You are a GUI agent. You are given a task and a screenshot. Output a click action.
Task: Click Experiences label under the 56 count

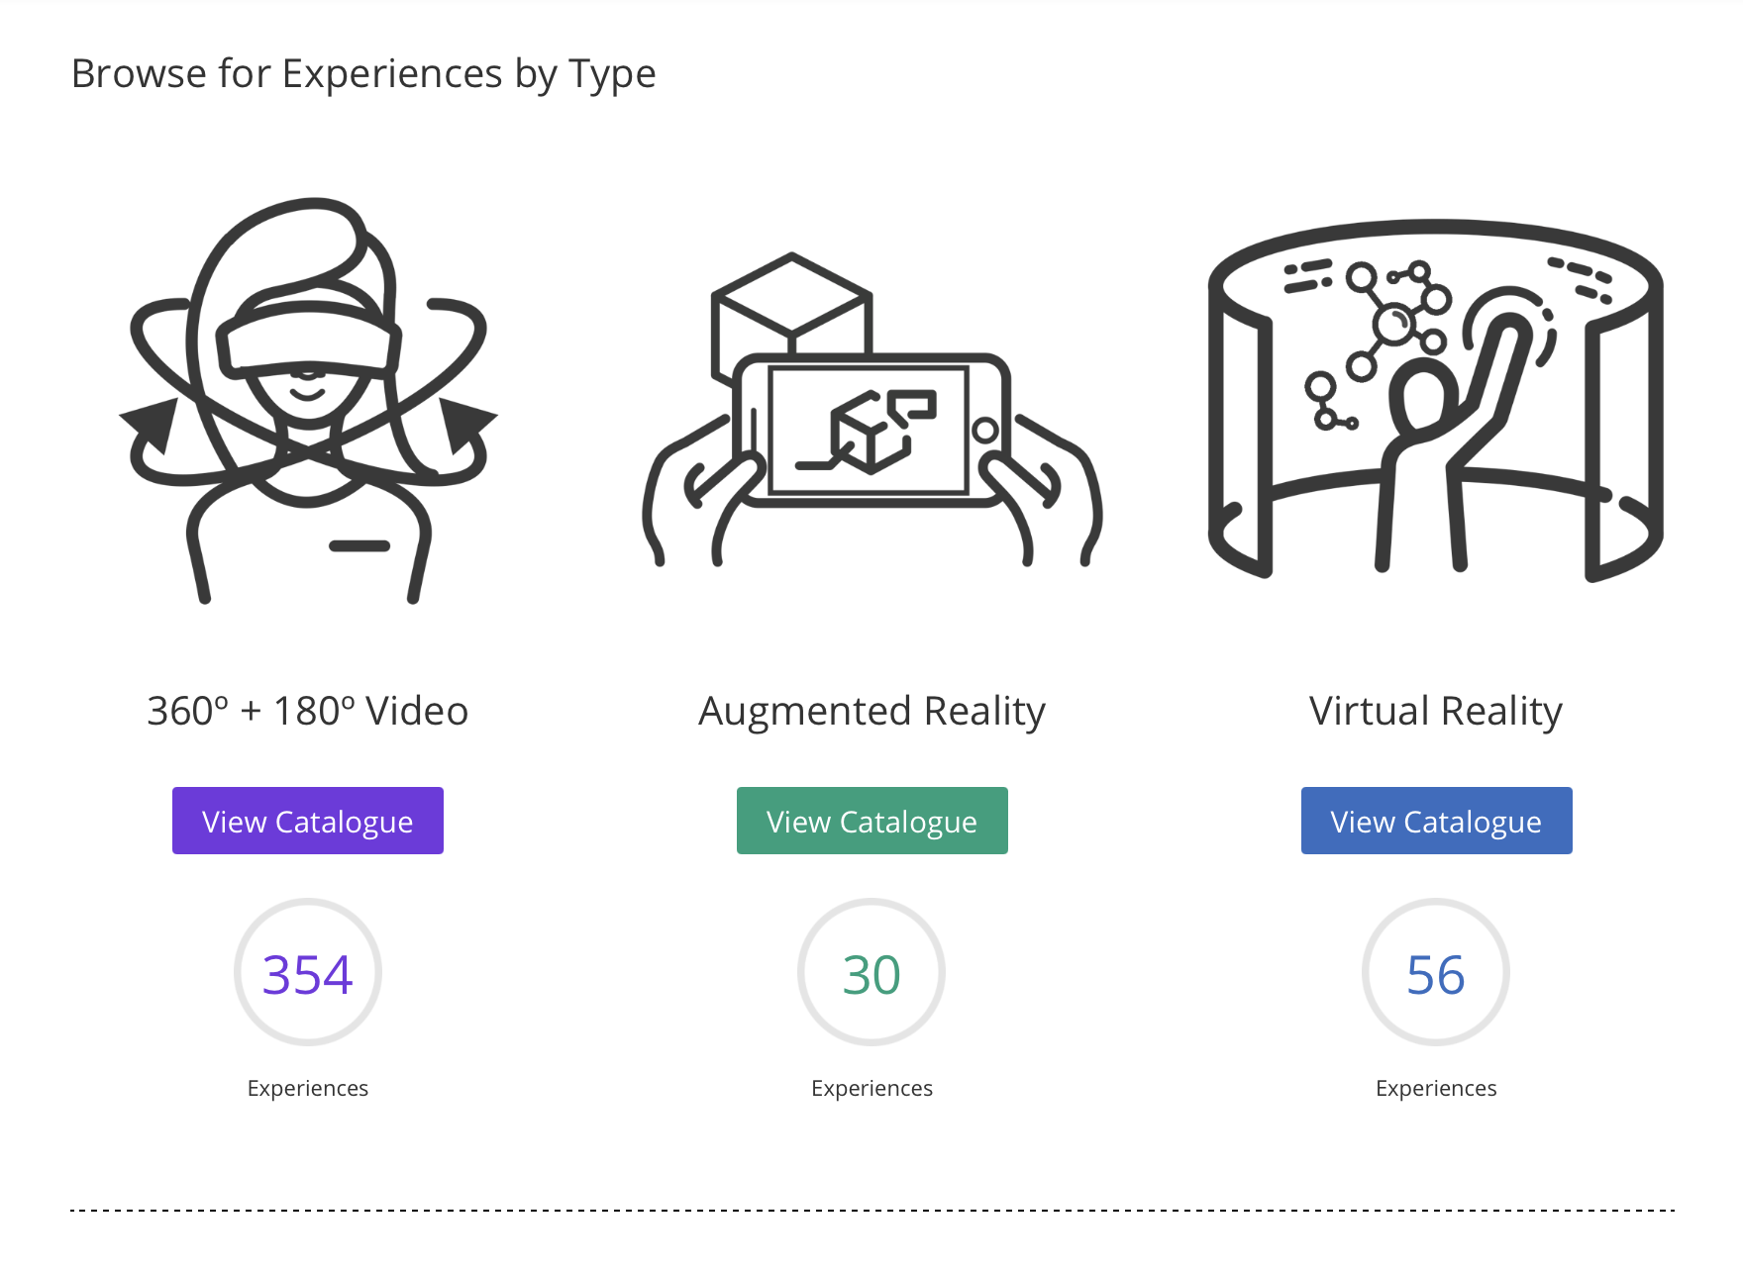(1436, 1088)
